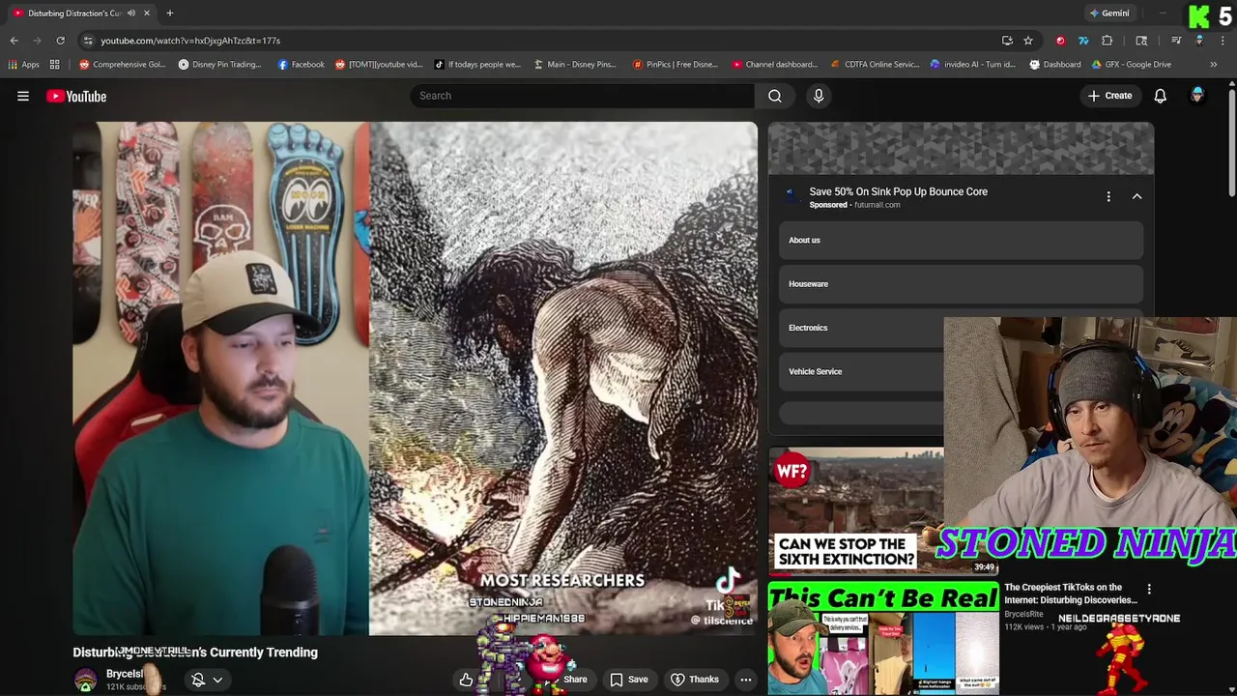Open The Creepiest TikToks video title
Image resolution: width=1237 pixels, height=696 pixels.
1069,594
